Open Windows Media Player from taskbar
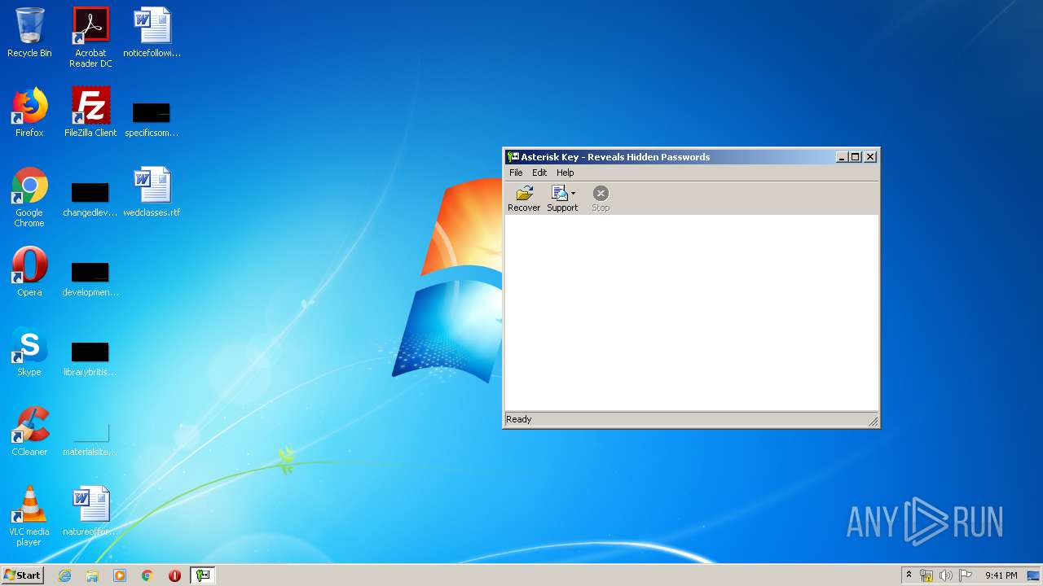 [x=120, y=575]
